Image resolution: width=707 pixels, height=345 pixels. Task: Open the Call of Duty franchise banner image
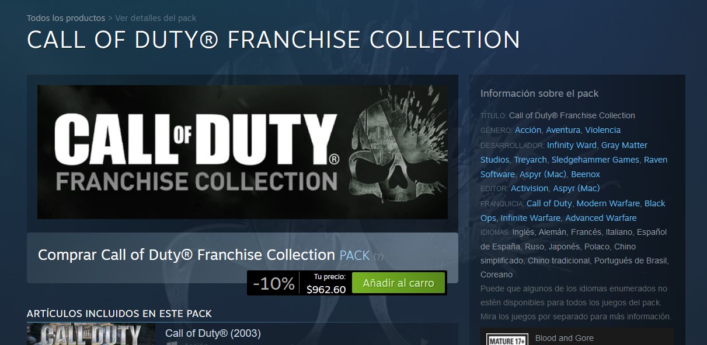click(242, 152)
